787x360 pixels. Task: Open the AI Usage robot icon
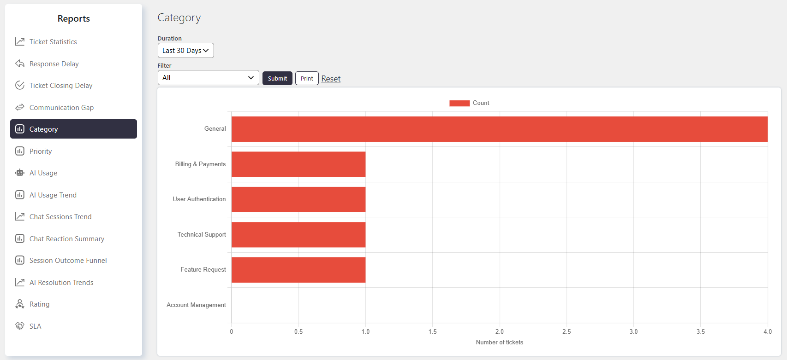click(x=20, y=173)
